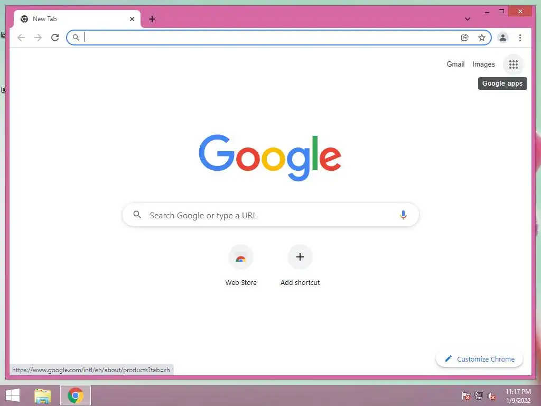Image resolution: width=541 pixels, height=406 pixels.
Task: Open the Windows Start menu
Action: pyautogui.click(x=13, y=395)
